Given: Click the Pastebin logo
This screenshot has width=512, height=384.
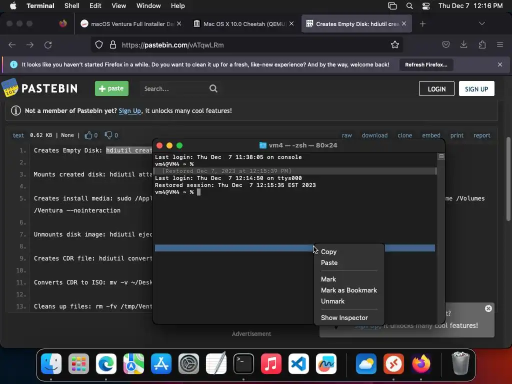Looking at the screenshot, I should [39, 88].
